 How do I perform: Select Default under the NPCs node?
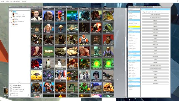(16, 13)
